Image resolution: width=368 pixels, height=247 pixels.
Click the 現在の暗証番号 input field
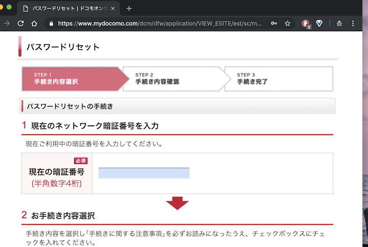click(144, 173)
